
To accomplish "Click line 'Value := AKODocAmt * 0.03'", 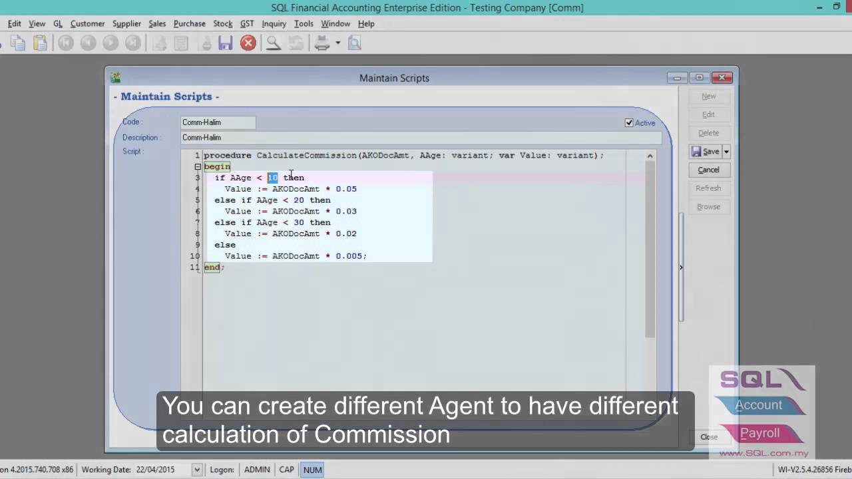I will point(291,212).
